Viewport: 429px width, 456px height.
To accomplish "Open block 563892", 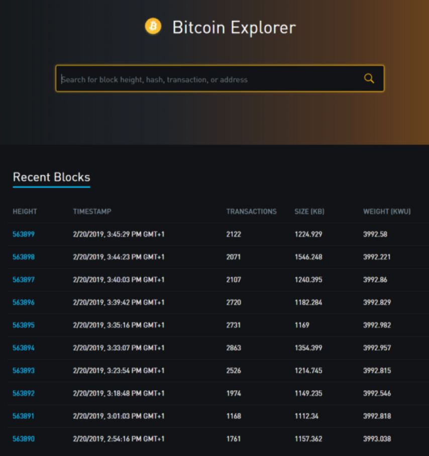I will (x=24, y=393).
